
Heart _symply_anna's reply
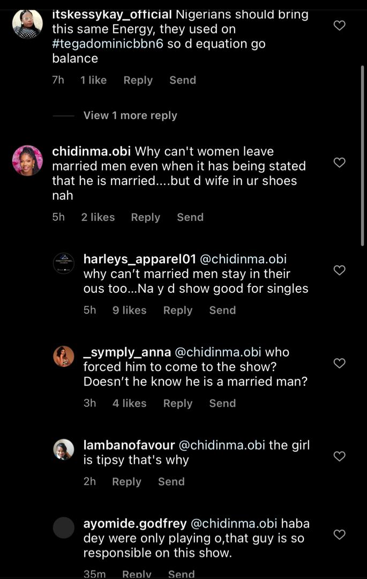point(339,363)
